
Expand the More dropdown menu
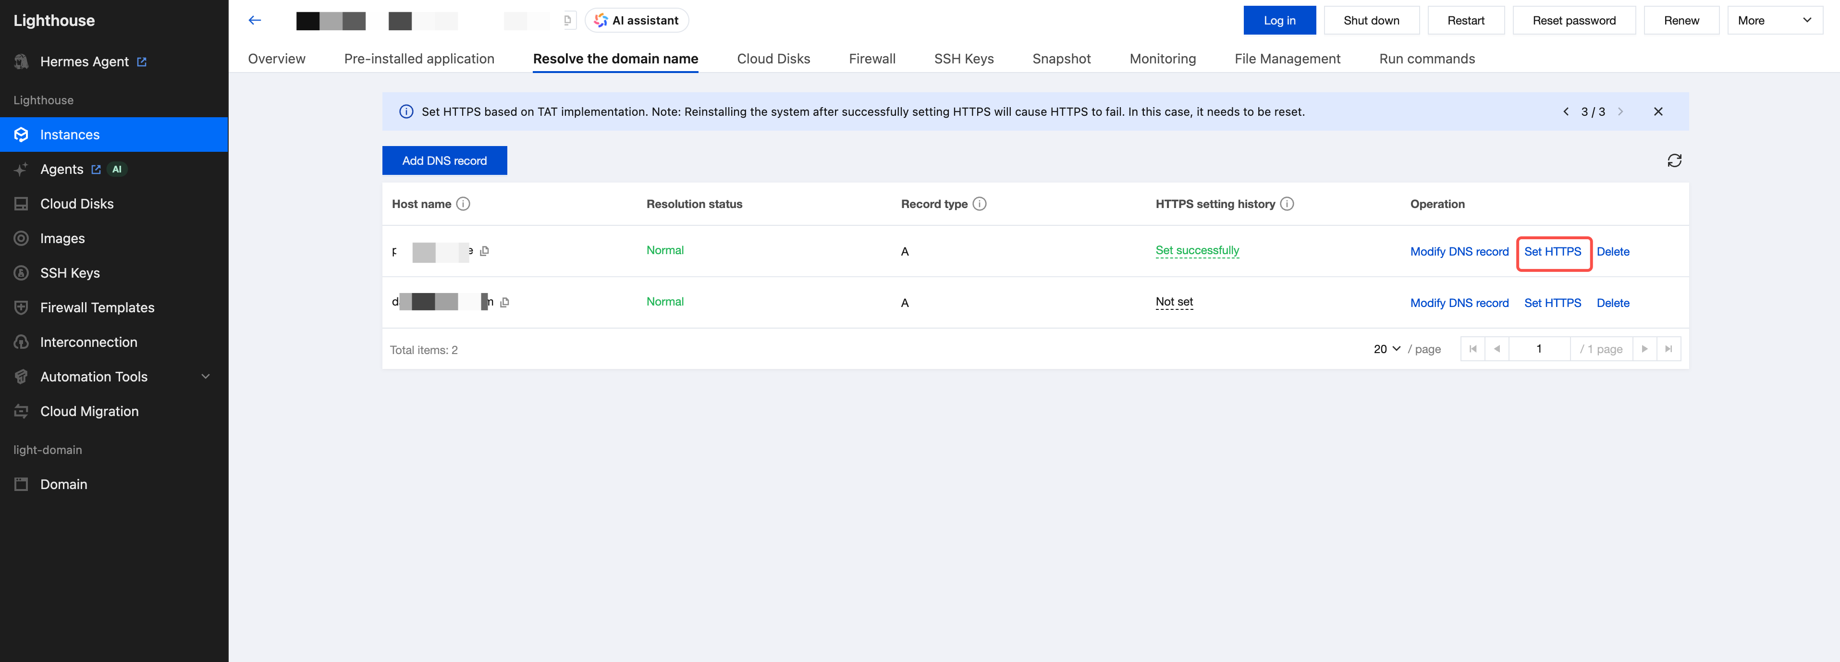[1774, 21]
